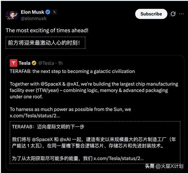The height and width of the screenshot is (173, 188).
Task: Open the more options three-dot menu
Action: 182,14
